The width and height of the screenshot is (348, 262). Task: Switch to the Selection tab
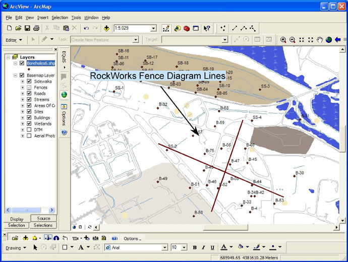tap(17, 225)
